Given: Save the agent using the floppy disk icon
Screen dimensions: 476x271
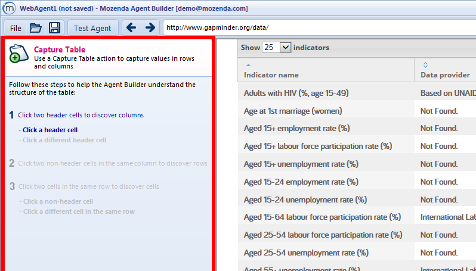Looking at the screenshot, I should click(x=54, y=28).
